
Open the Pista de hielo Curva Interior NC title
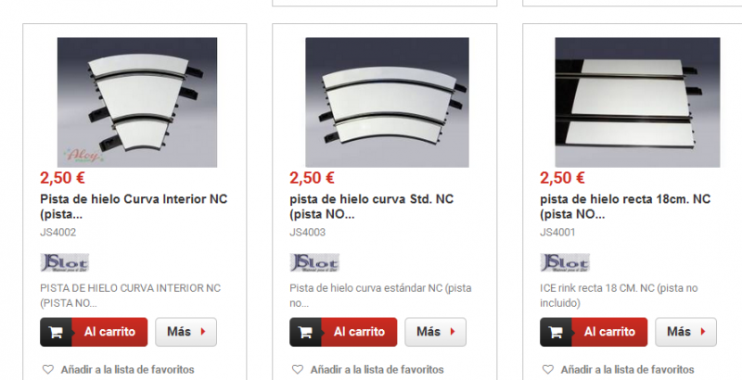pyautogui.click(x=134, y=207)
